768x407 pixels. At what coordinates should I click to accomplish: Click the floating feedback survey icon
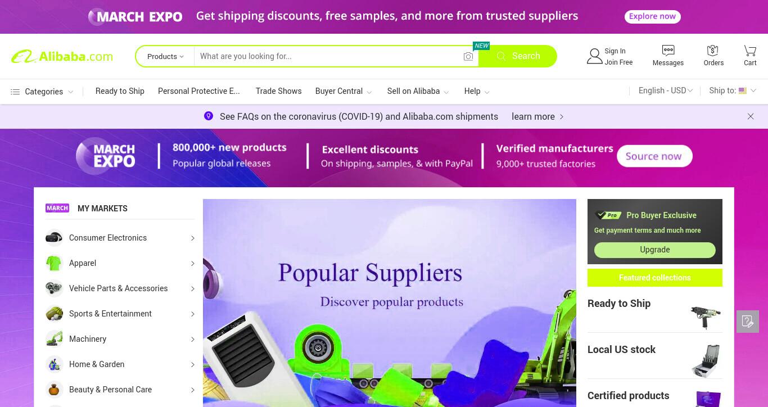pos(748,322)
